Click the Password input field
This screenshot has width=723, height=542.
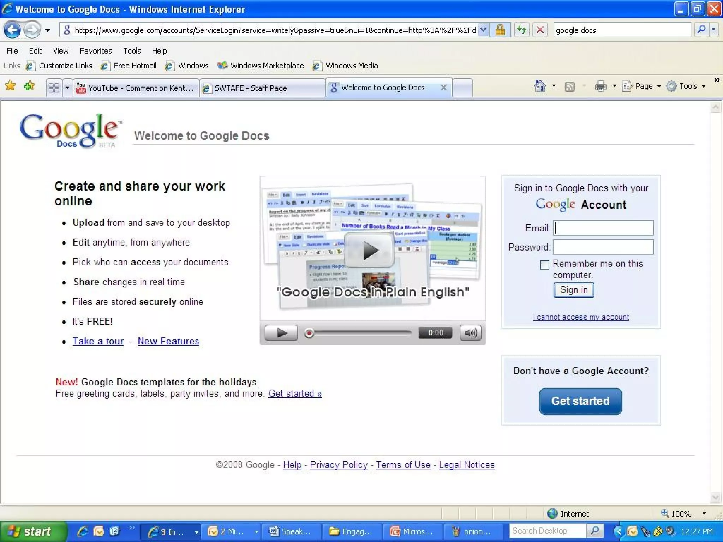pos(603,247)
